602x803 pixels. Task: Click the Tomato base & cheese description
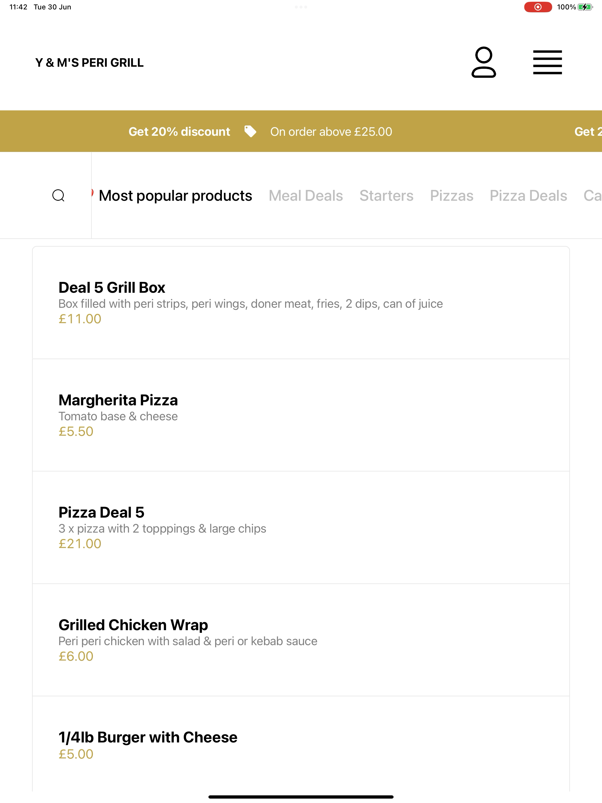(x=118, y=416)
